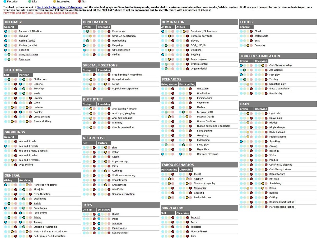This screenshot has height=238, width=317.
Task: Set Heels Self column to Favorite
Action: (6, 93)
